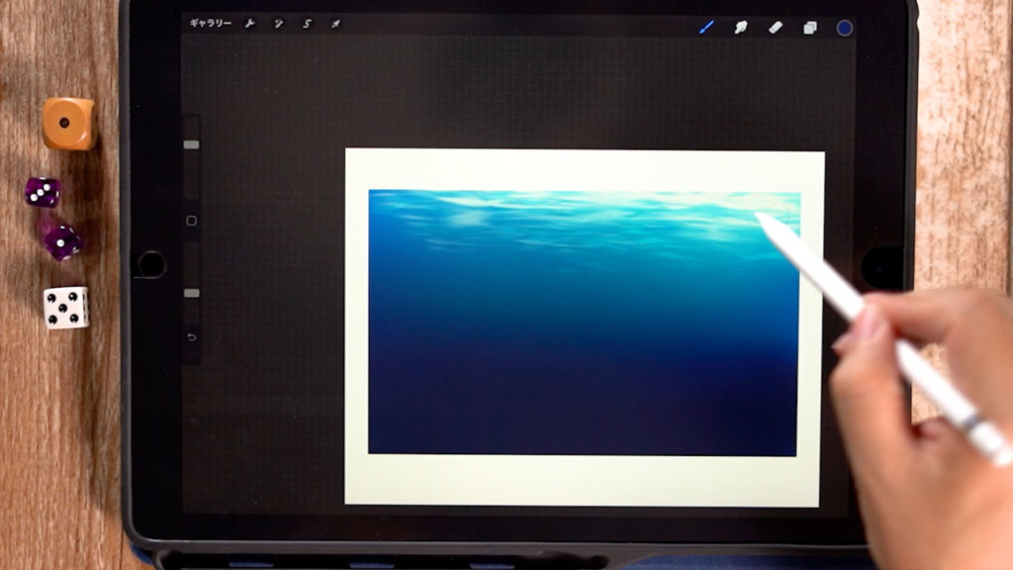
Task: Tap the Undo arrow in sidebar
Action: [191, 337]
